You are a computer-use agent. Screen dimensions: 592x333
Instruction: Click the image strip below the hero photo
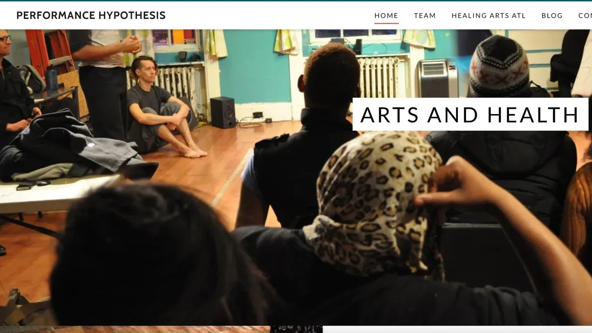tap(161, 329)
